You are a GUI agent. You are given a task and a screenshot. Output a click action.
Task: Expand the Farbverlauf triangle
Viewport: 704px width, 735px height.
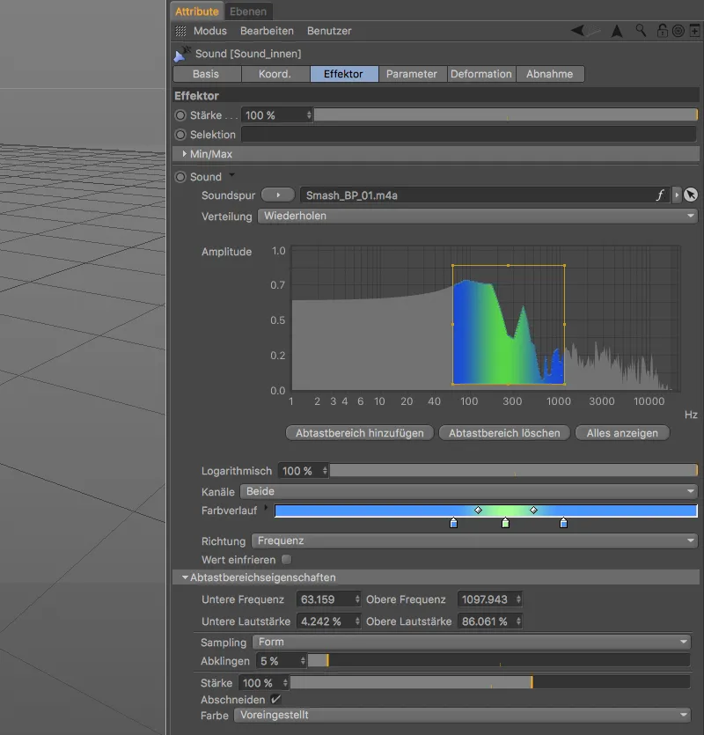coord(266,508)
